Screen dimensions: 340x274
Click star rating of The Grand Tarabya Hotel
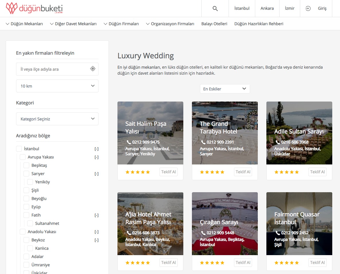(x=212, y=172)
